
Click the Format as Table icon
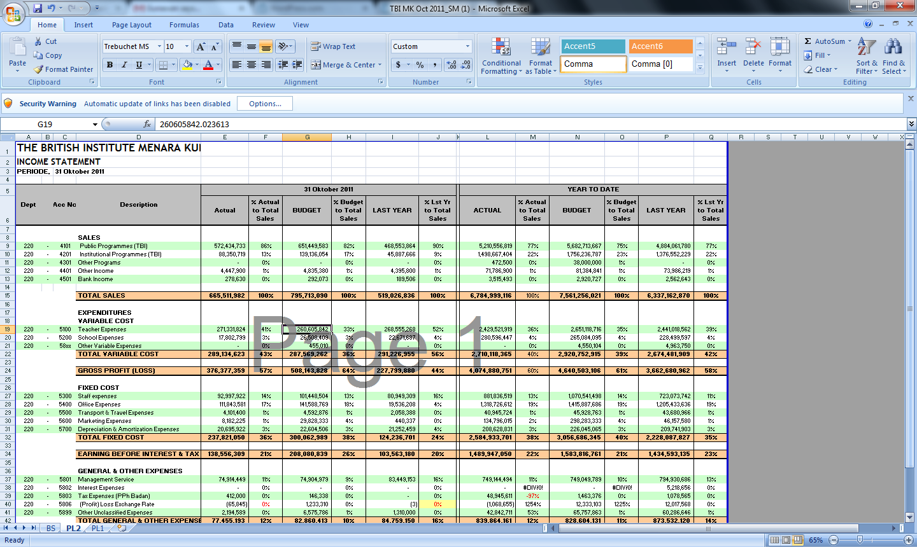coord(540,56)
